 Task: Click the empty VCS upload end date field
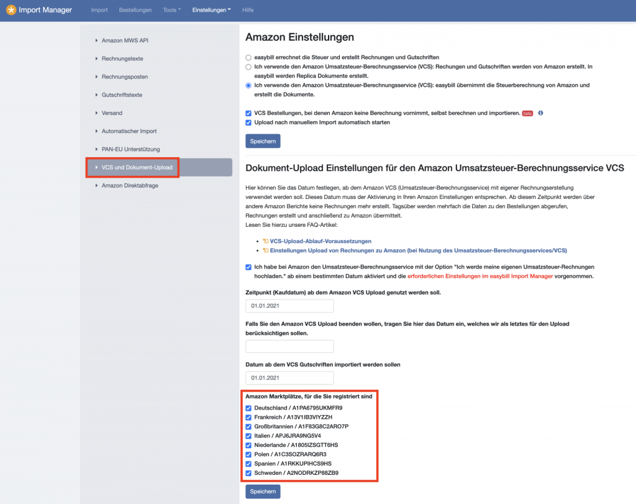click(289, 347)
